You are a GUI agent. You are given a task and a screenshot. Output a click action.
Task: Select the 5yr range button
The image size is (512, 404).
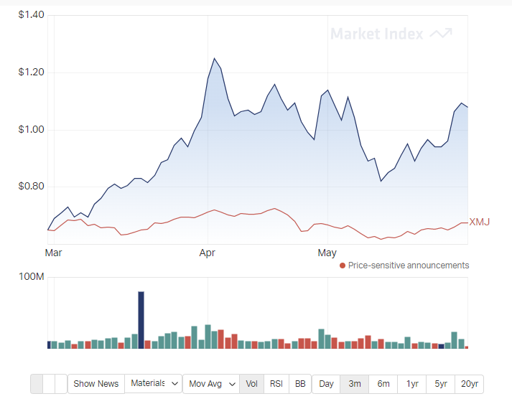click(x=440, y=384)
